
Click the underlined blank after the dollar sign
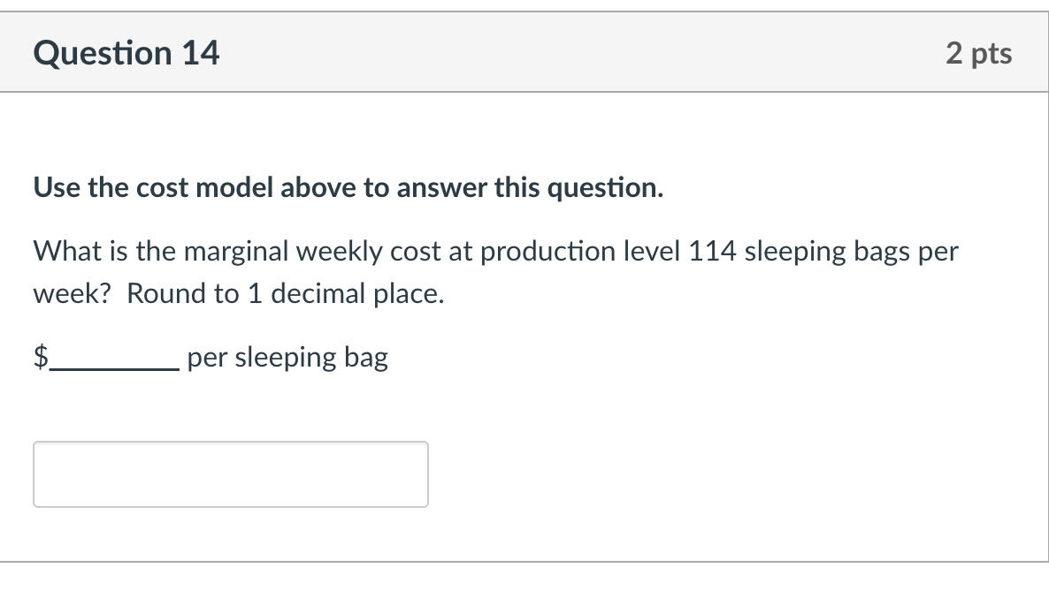[x=115, y=364]
